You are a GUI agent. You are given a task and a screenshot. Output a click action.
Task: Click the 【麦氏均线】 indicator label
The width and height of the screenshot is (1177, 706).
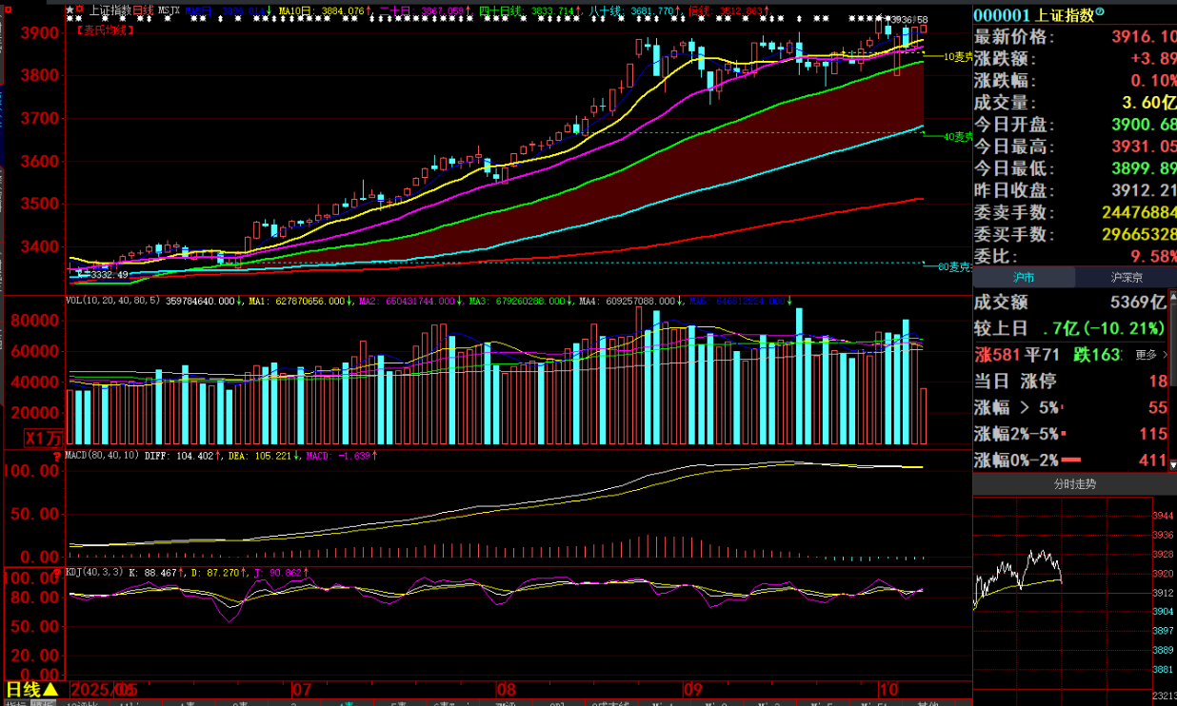(104, 30)
